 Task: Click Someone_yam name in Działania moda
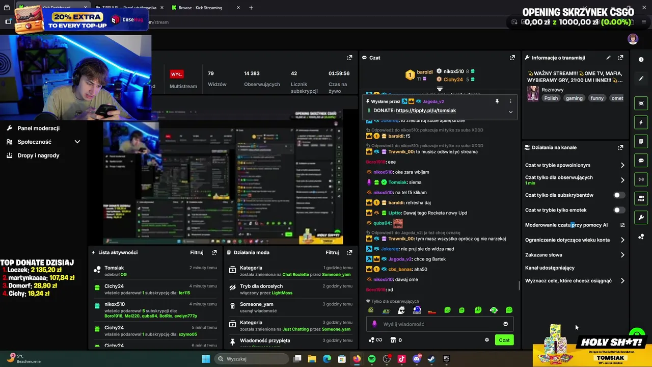[257, 304]
